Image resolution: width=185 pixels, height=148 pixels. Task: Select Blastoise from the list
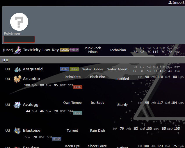click(x=32, y=131)
